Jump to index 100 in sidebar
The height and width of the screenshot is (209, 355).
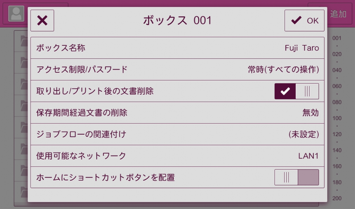[337, 118]
